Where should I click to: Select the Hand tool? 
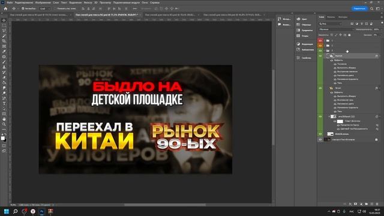[4, 119]
